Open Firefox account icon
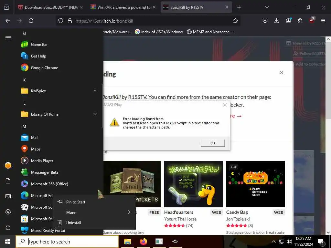The height and width of the screenshot is (248, 331). [x=288, y=21]
